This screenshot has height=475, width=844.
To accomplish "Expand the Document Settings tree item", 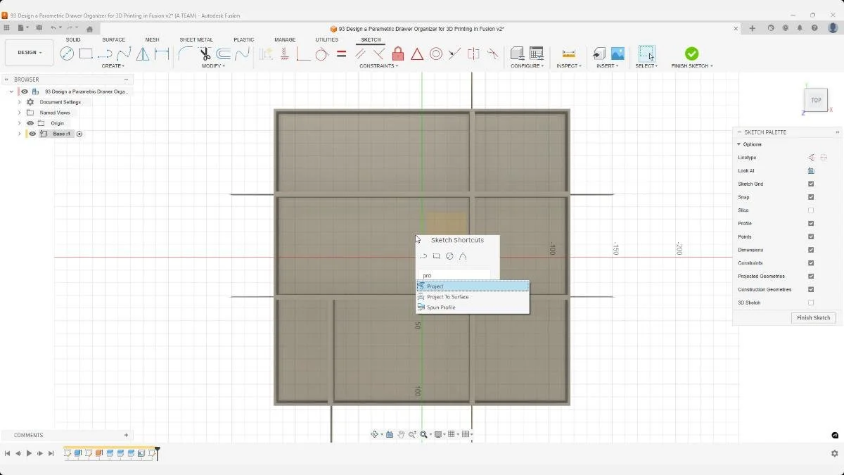I will [19, 101].
